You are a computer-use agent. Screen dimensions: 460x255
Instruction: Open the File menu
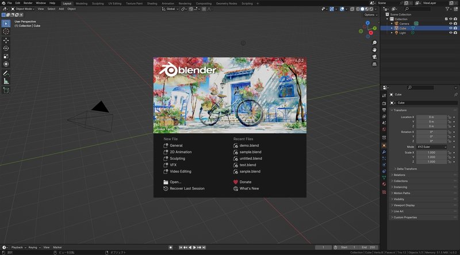(9, 3)
